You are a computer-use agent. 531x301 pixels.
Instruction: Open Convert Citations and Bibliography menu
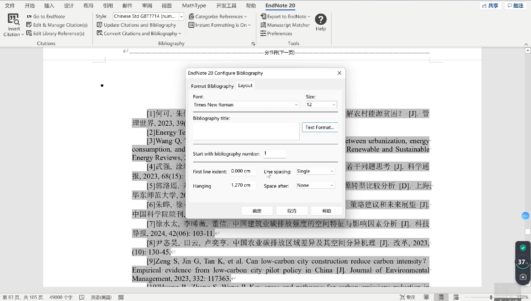point(139,33)
